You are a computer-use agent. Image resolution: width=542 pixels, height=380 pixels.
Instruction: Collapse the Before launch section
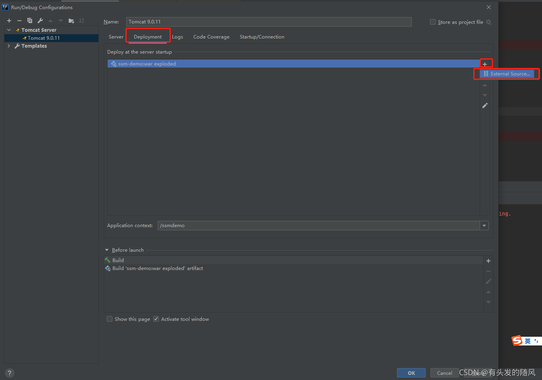click(x=107, y=250)
